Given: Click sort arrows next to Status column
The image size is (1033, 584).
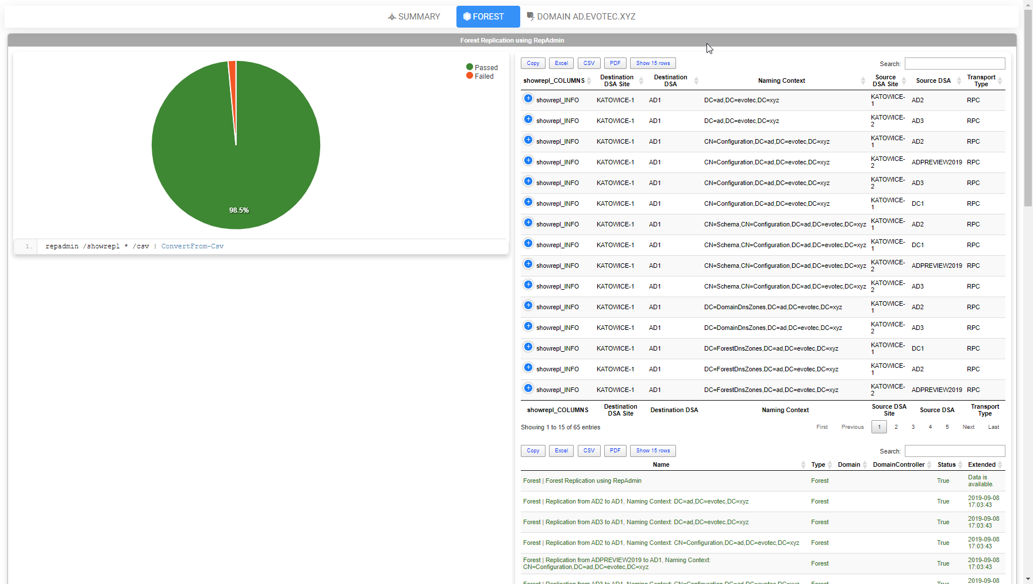Looking at the screenshot, I should tap(960, 465).
